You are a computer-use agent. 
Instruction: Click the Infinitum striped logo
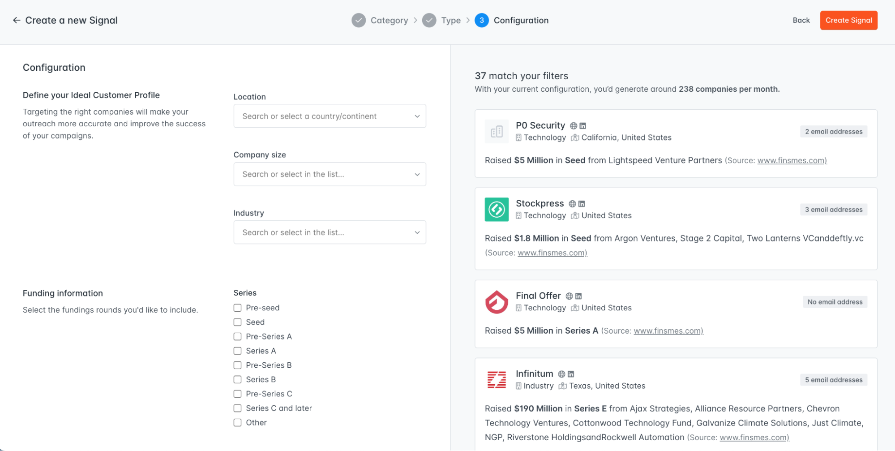497,380
